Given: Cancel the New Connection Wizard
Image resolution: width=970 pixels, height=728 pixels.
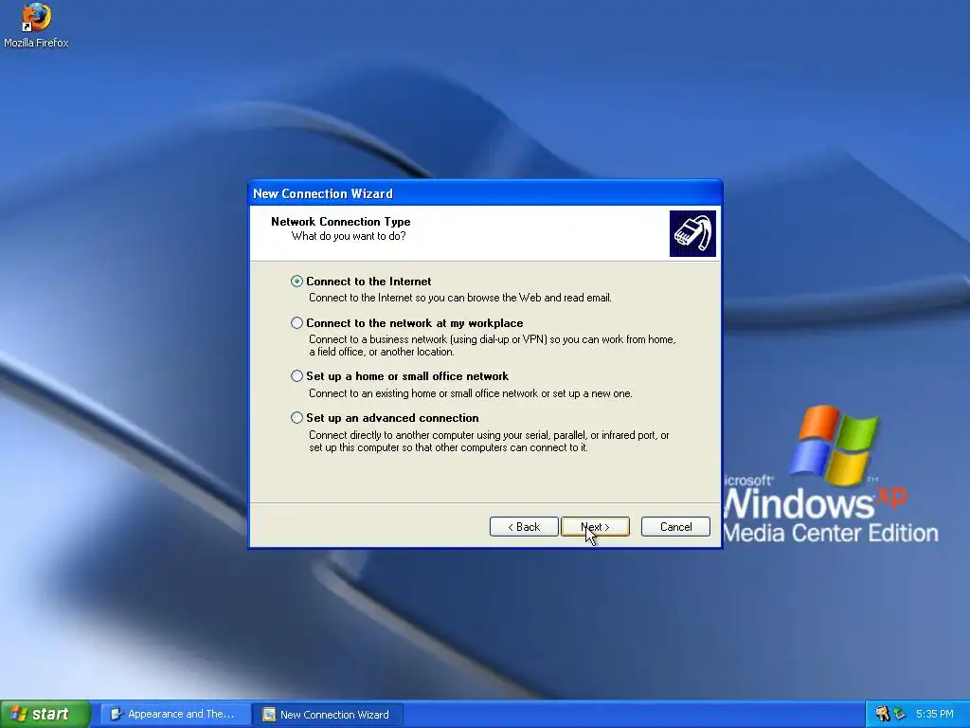Looking at the screenshot, I should pyautogui.click(x=675, y=527).
